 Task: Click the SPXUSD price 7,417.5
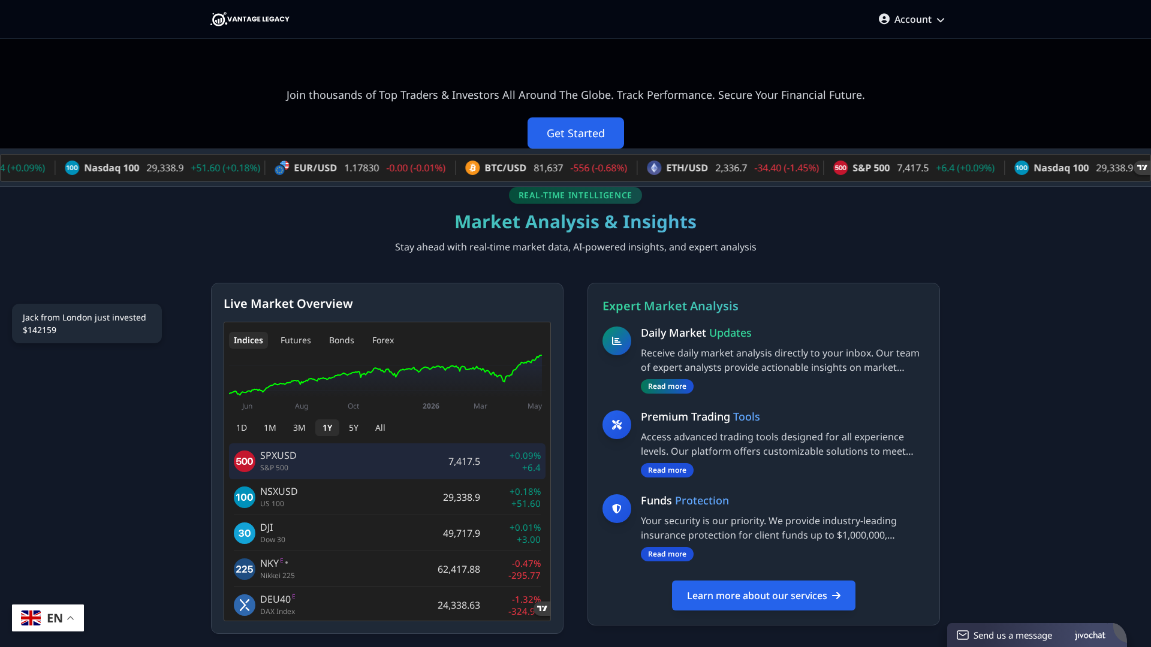464,461
